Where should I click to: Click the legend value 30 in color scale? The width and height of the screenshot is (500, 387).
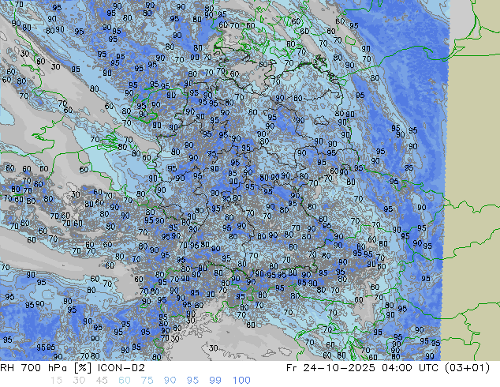coord(79,381)
